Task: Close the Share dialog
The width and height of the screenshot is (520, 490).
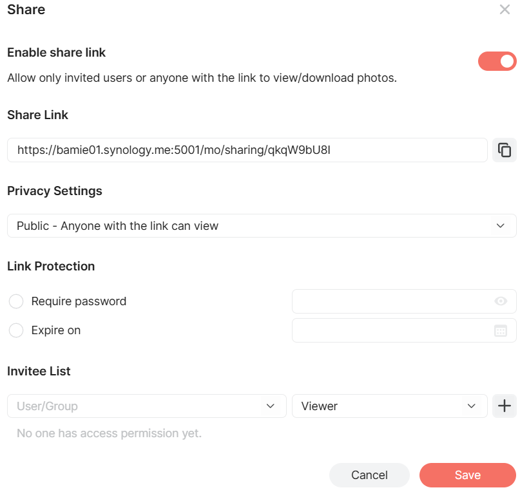Action: pyautogui.click(x=505, y=10)
